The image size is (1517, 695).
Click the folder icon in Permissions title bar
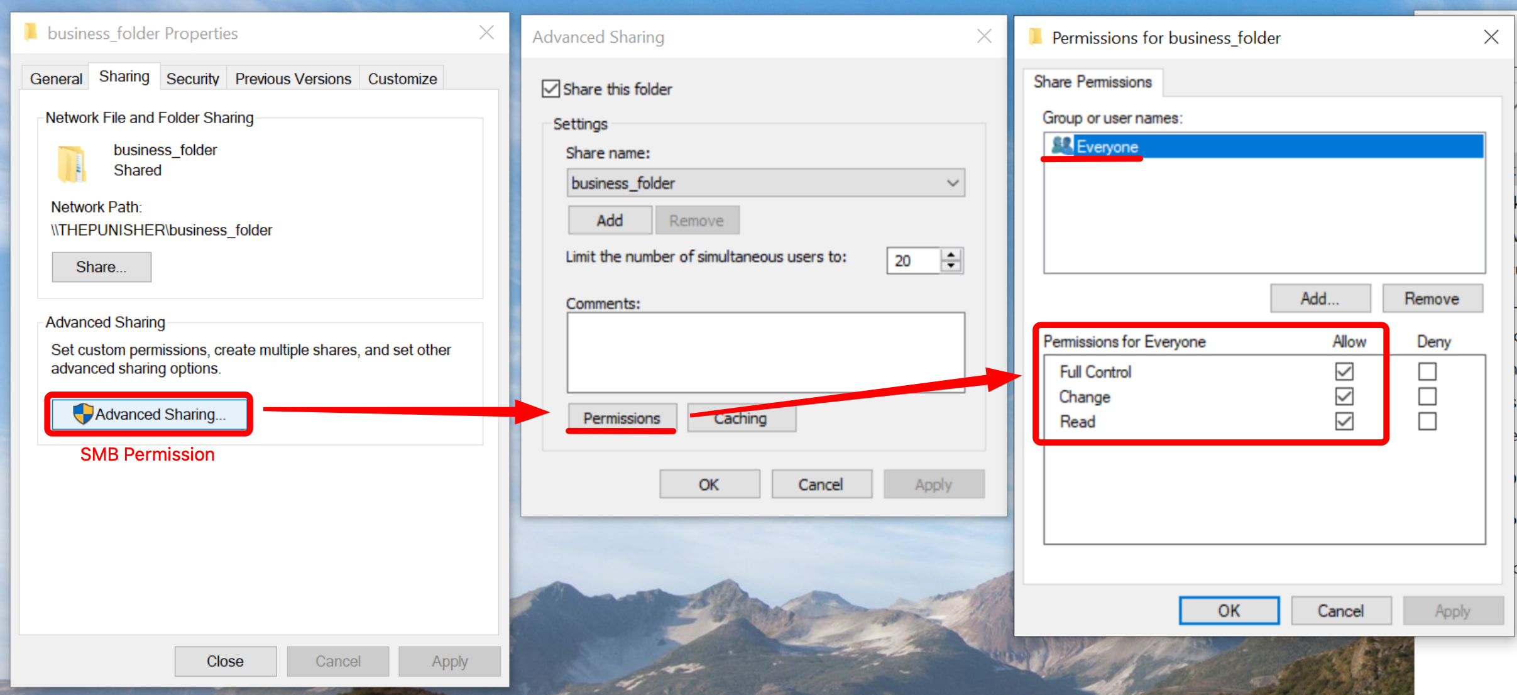(1035, 37)
